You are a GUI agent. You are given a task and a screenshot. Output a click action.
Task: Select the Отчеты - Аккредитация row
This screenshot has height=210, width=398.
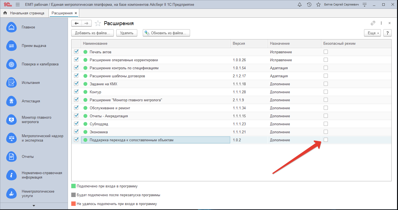click(x=231, y=116)
